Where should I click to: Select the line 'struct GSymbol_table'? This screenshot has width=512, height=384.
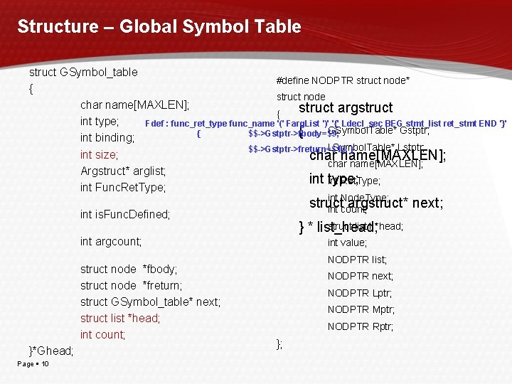coord(83,72)
